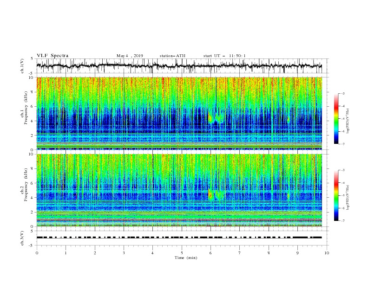This screenshot has width=368, height=284.
Task: Click the "start UT = 11:50: 1" text
Action: tap(224, 56)
